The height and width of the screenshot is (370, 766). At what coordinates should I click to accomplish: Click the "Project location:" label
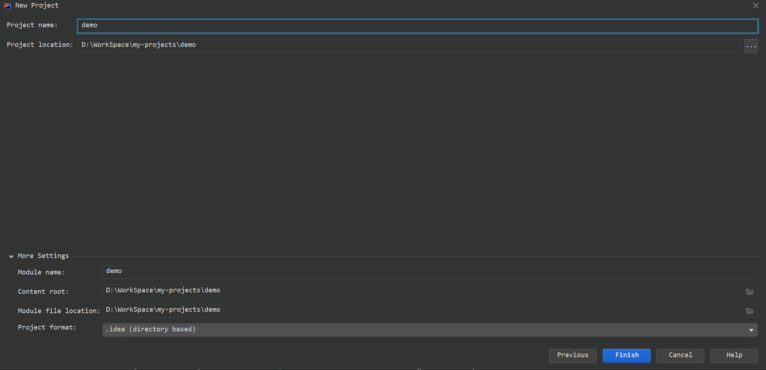pyautogui.click(x=40, y=45)
